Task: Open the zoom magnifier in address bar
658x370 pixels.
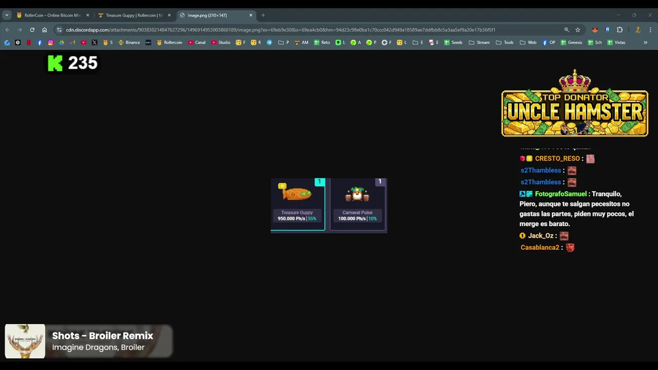Action: 566,30
